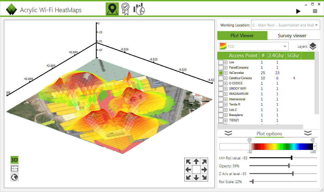Maximize the application window
324x192 pixels.
click(313, 4)
